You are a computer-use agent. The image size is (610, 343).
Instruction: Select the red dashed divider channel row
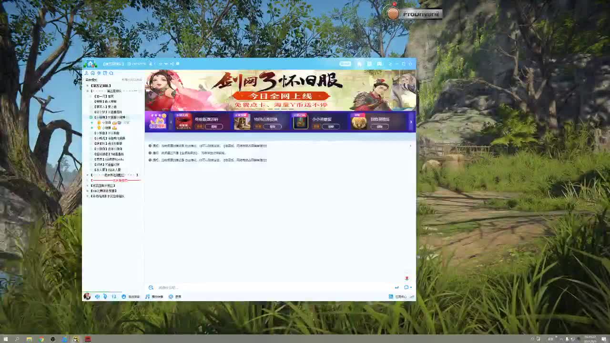pyautogui.click(x=116, y=181)
